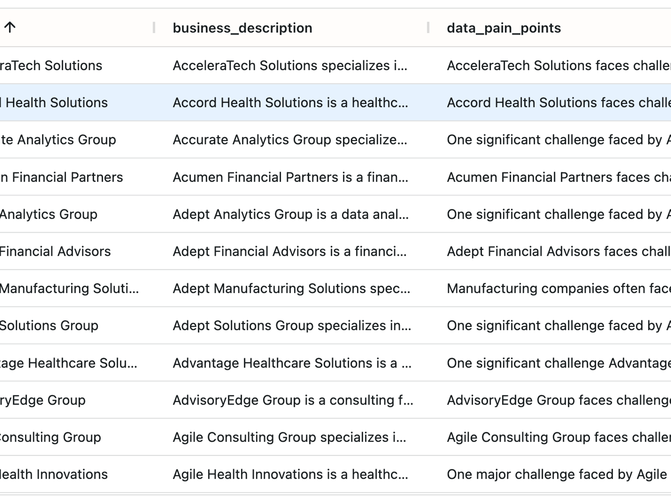Viewport: 671px width, 503px height.
Task: Click the column resize handle before data_pain_points
Action: click(428, 27)
